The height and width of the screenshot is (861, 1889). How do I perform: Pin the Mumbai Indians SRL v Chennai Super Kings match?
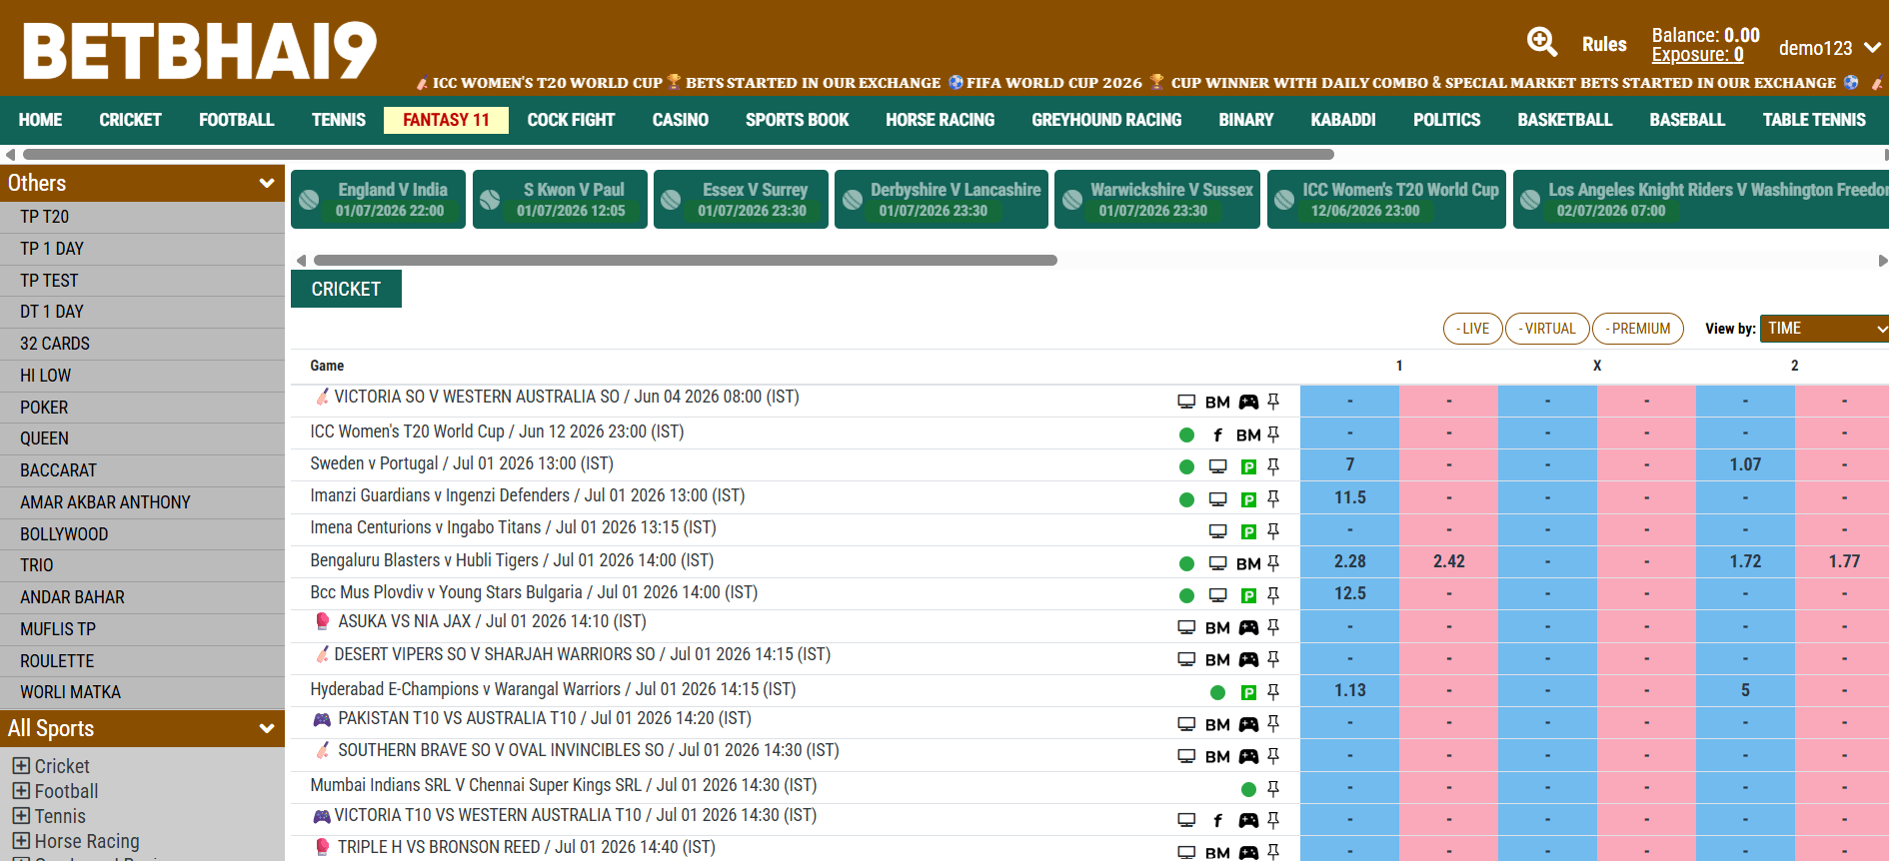pyautogui.click(x=1273, y=789)
